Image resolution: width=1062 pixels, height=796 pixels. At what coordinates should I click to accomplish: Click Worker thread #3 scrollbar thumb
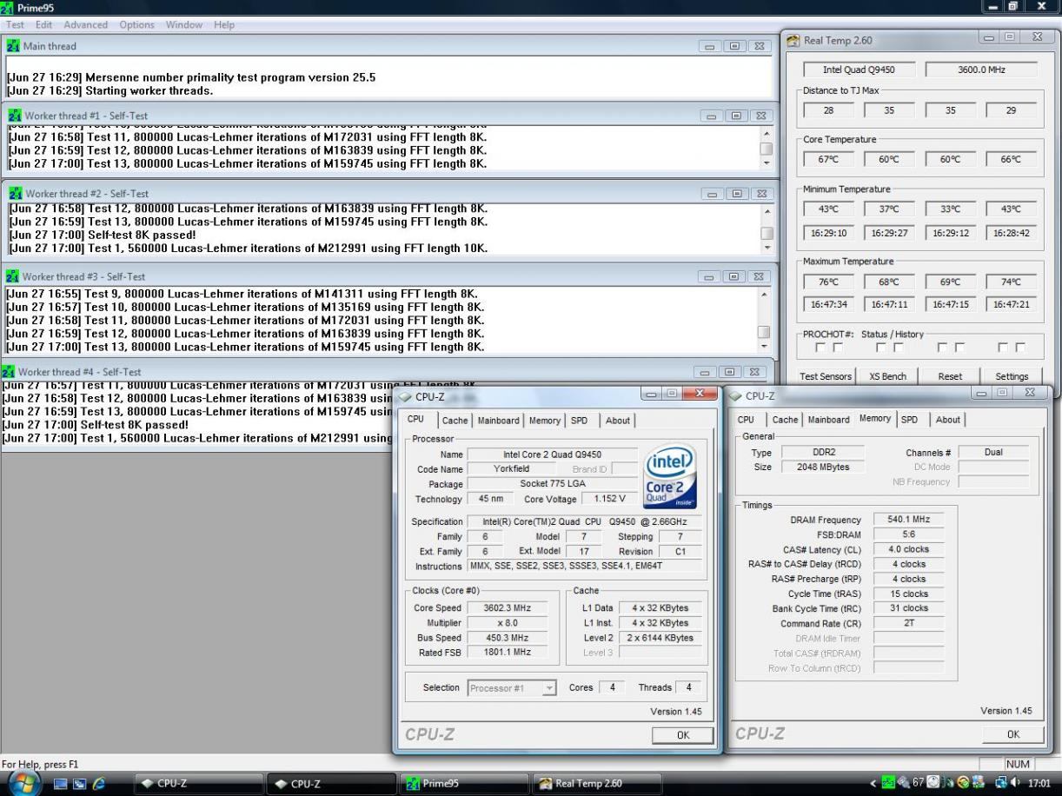pyautogui.click(x=763, y=332)
